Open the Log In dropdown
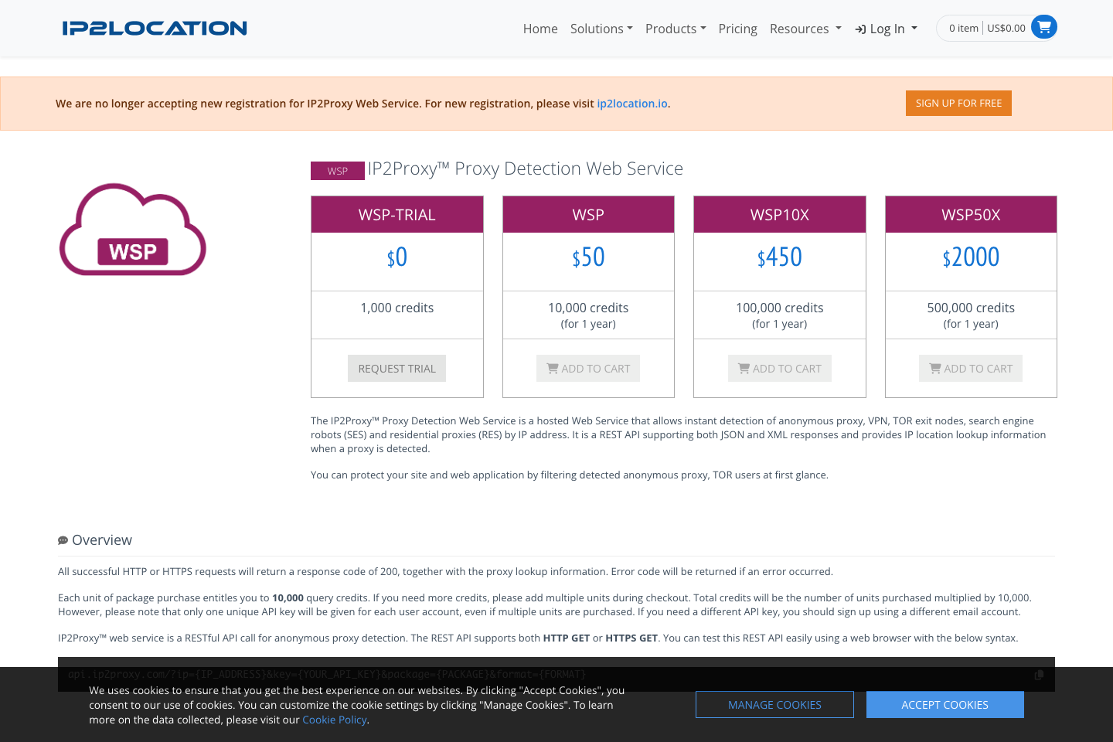 (x=886, y=29)
